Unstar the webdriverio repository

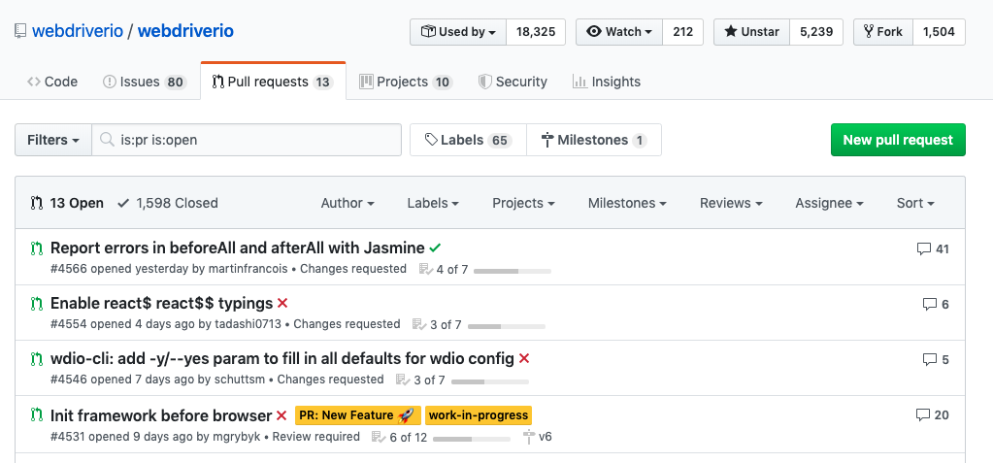(751, 32)
